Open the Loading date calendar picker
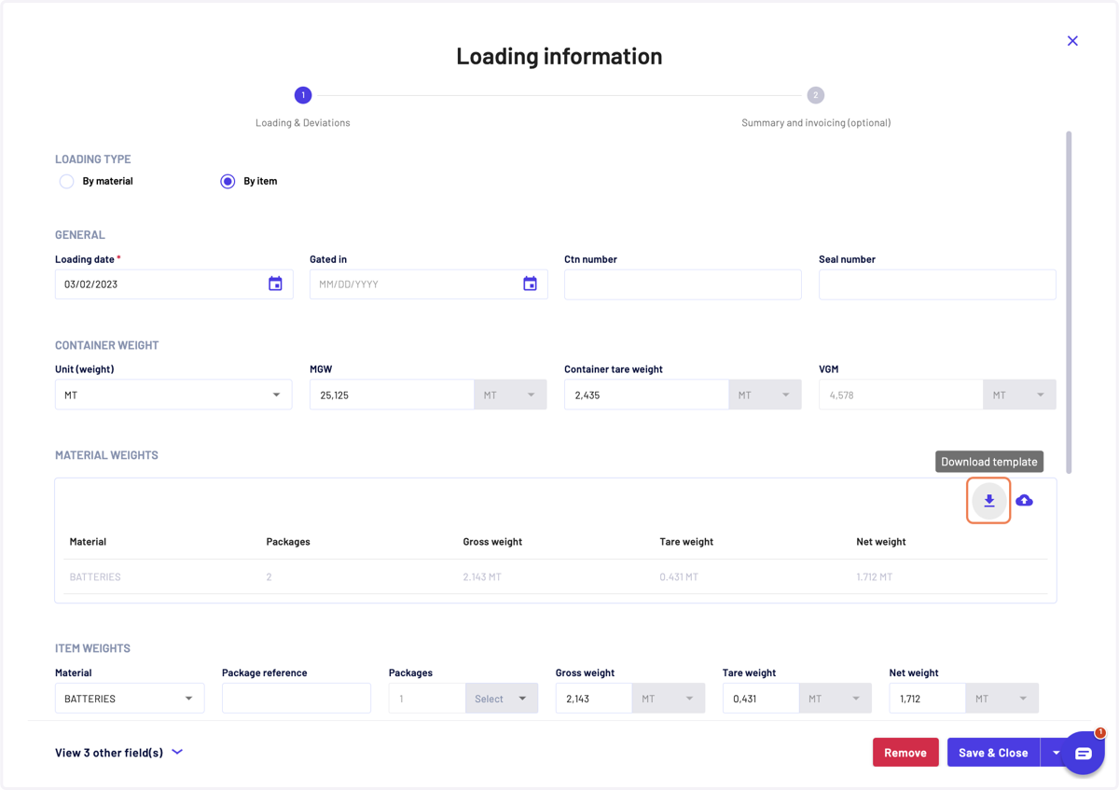The height and width of the screenshot is (790, 1119). coord(275,284)
